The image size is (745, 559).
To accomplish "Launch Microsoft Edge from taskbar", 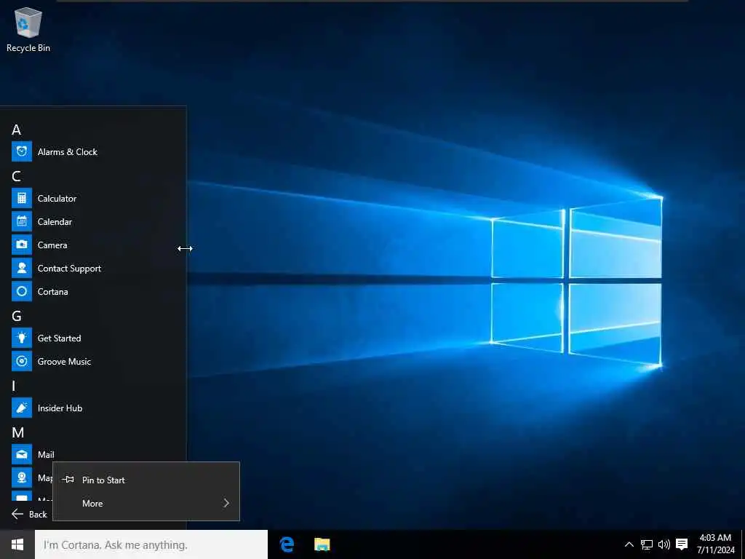I will coord(287,544).
